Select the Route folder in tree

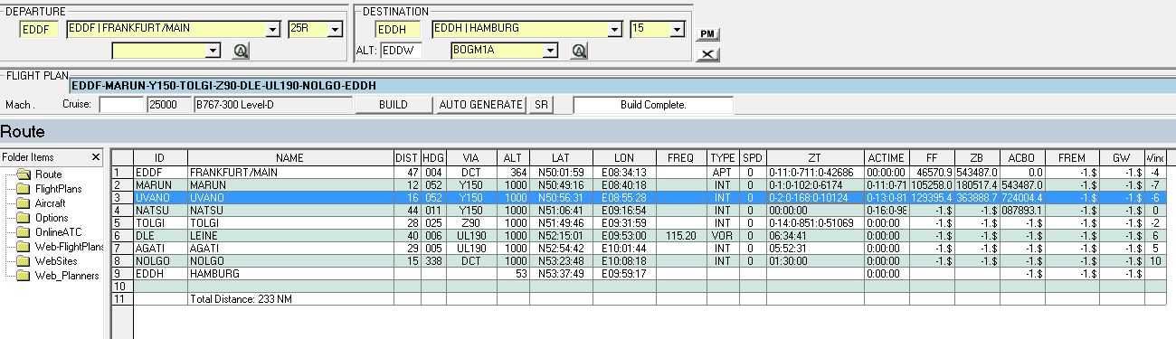(49, 174)
